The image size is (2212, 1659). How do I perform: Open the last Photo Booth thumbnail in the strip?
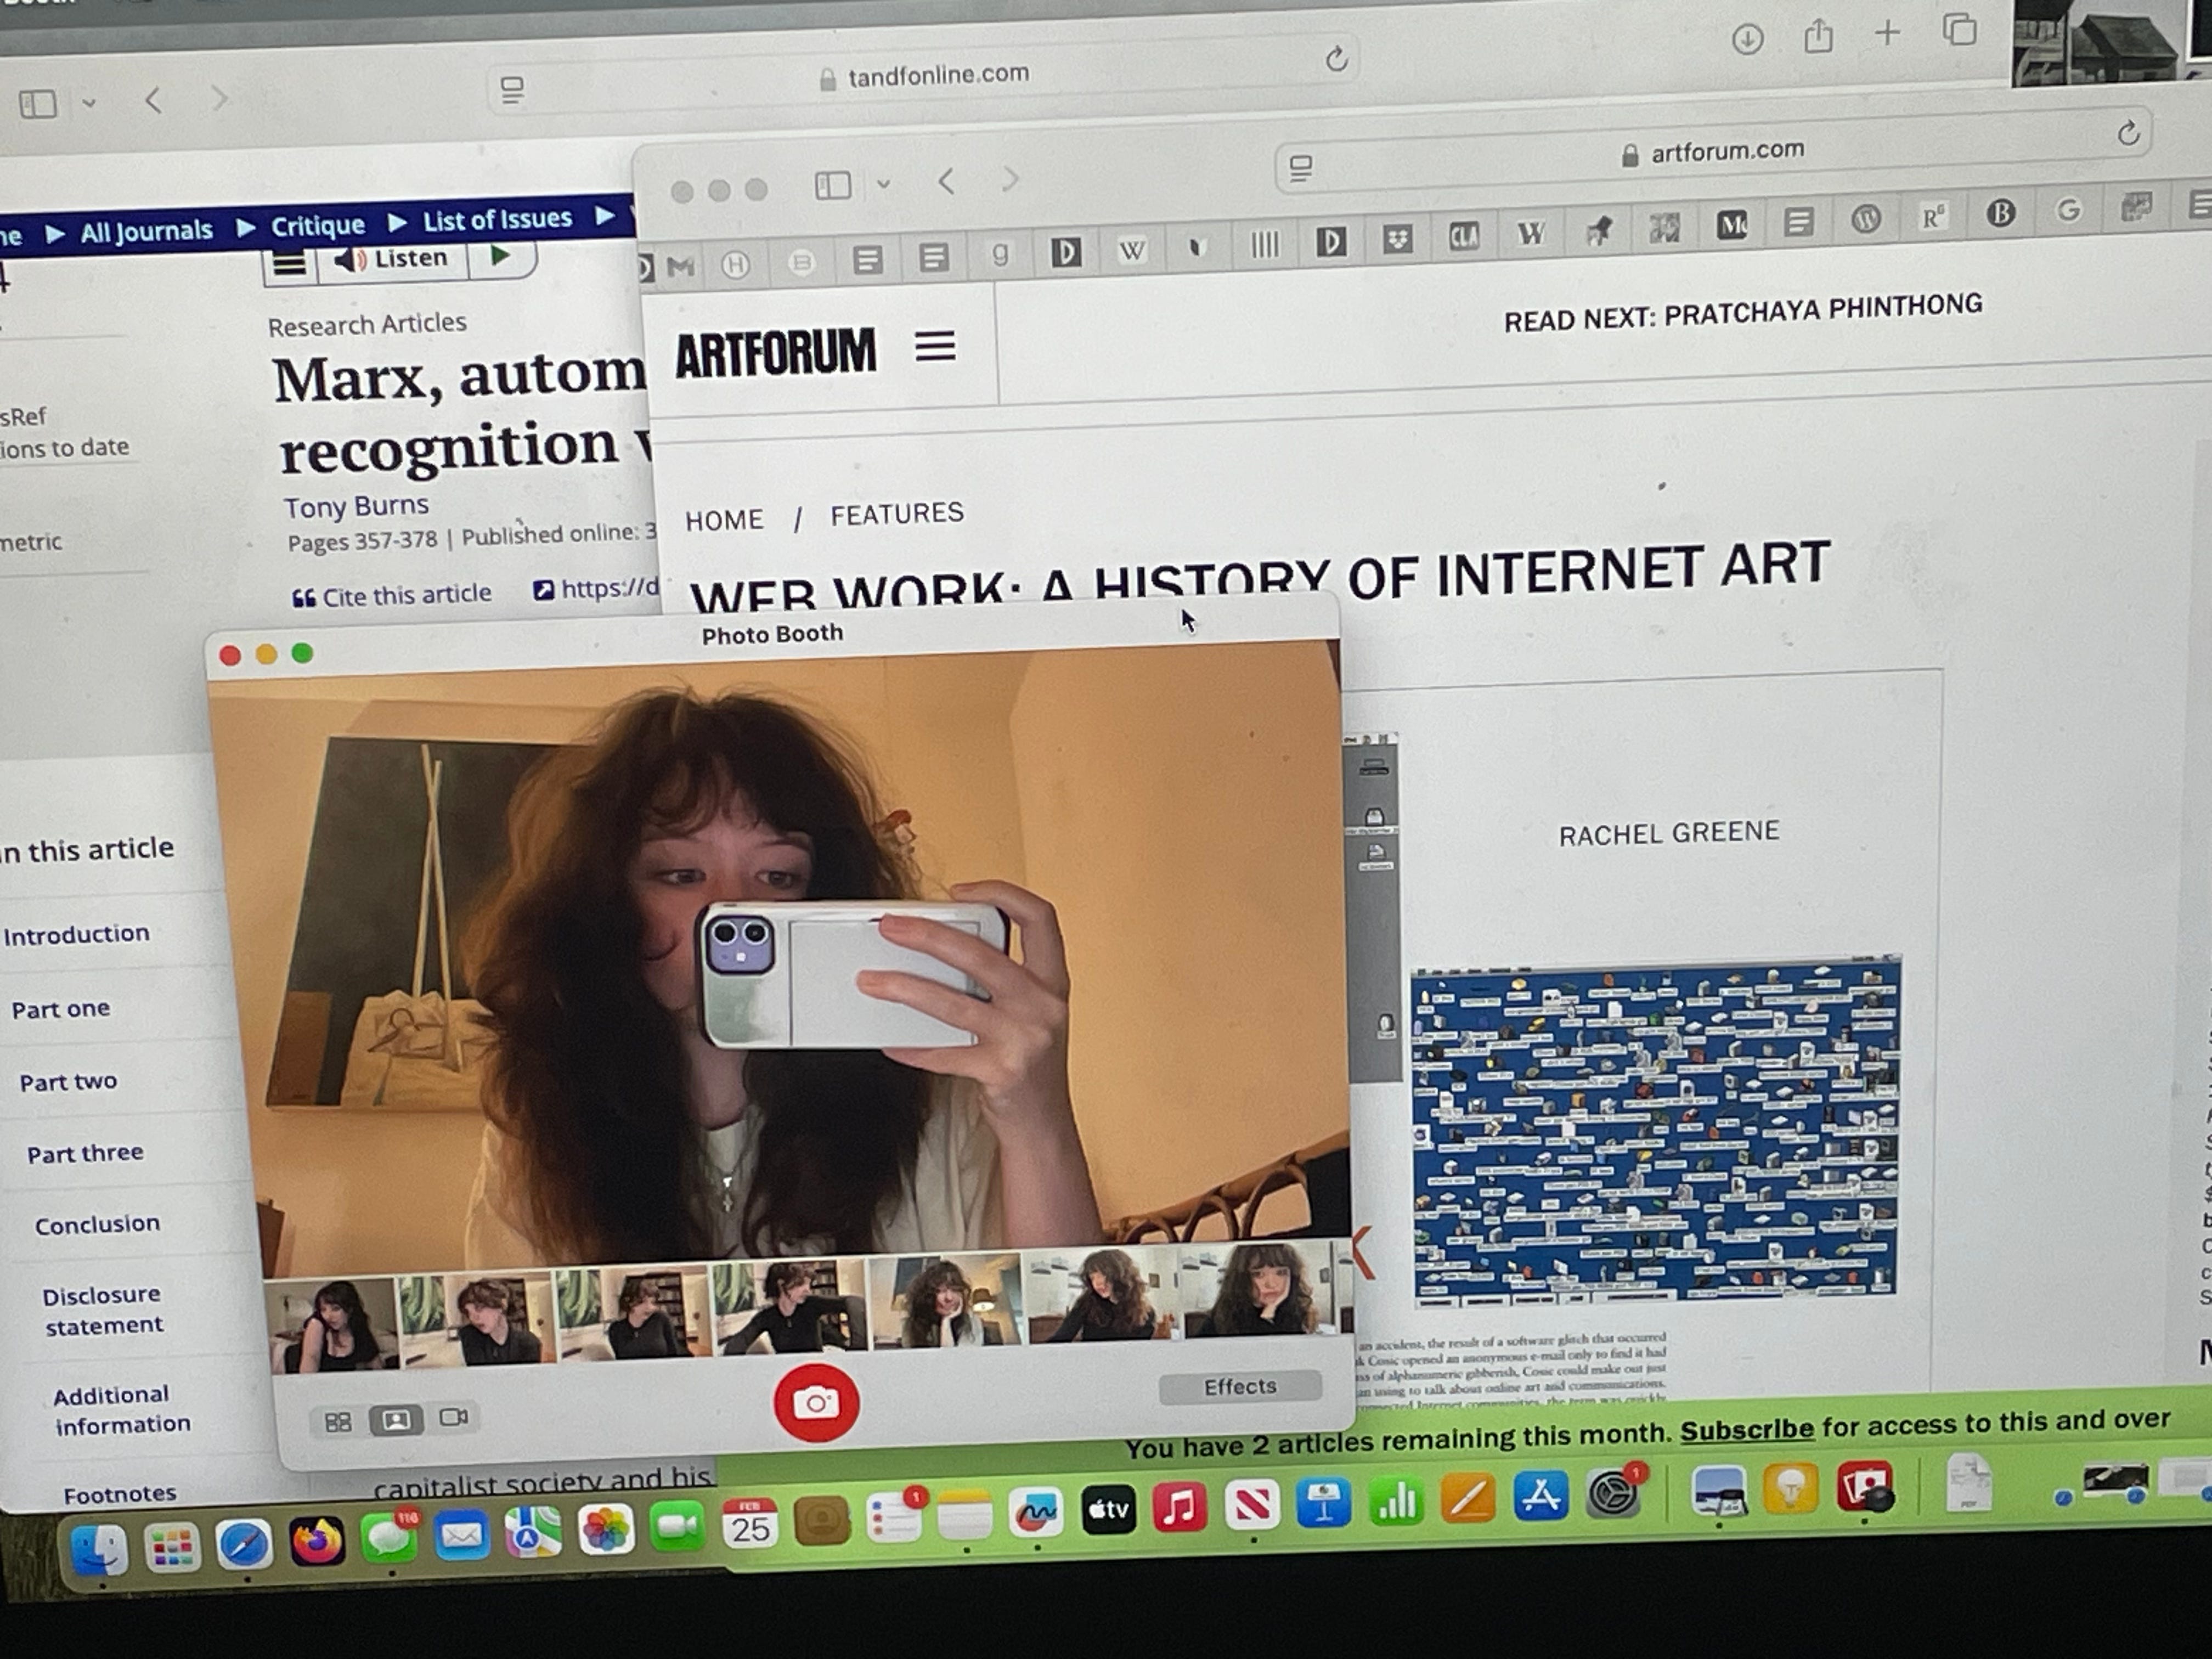(1258, 1290)
